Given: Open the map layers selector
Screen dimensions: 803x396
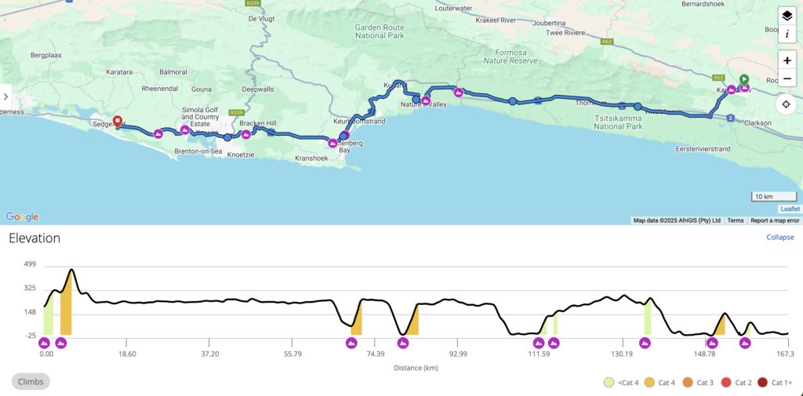Looking at the screenshot, I should point(787,16).
